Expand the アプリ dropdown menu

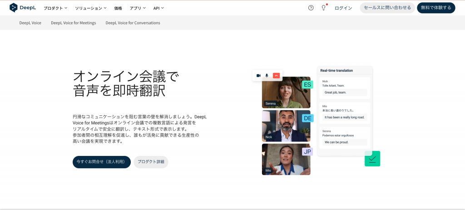point(138,8)
